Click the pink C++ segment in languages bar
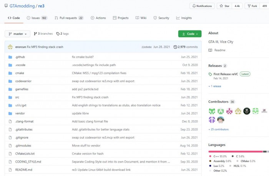Screen dimensions: 269x176 (235, 152)
